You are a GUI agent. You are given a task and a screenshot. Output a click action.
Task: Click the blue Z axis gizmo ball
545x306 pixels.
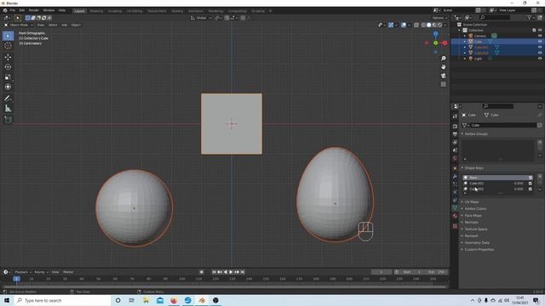pos(435,34)
